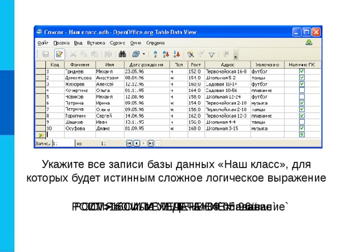Click the Remove Filter/Sort icon

(226, 54)
